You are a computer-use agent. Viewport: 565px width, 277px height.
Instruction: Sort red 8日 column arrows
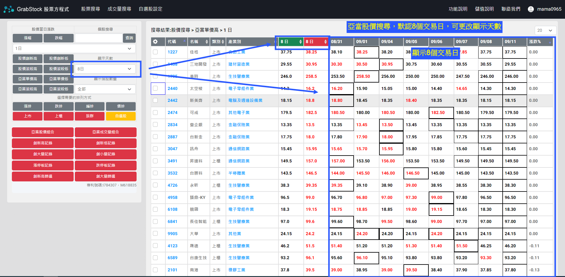[x=325, y=42]
